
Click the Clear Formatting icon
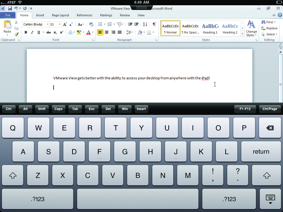tap(91, 24)
